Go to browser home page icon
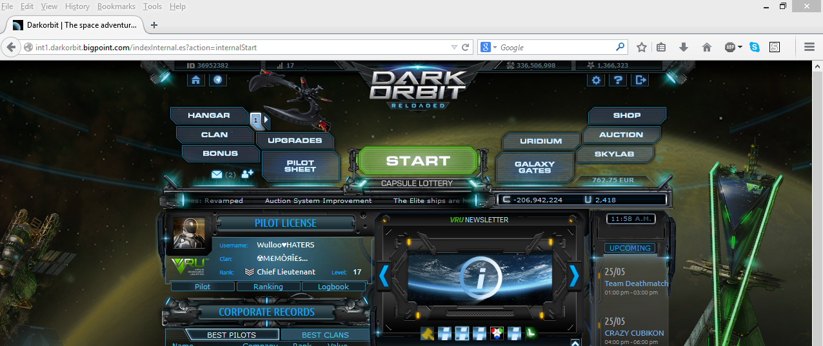Screen dimensions: 823x346 coord(707,47)
